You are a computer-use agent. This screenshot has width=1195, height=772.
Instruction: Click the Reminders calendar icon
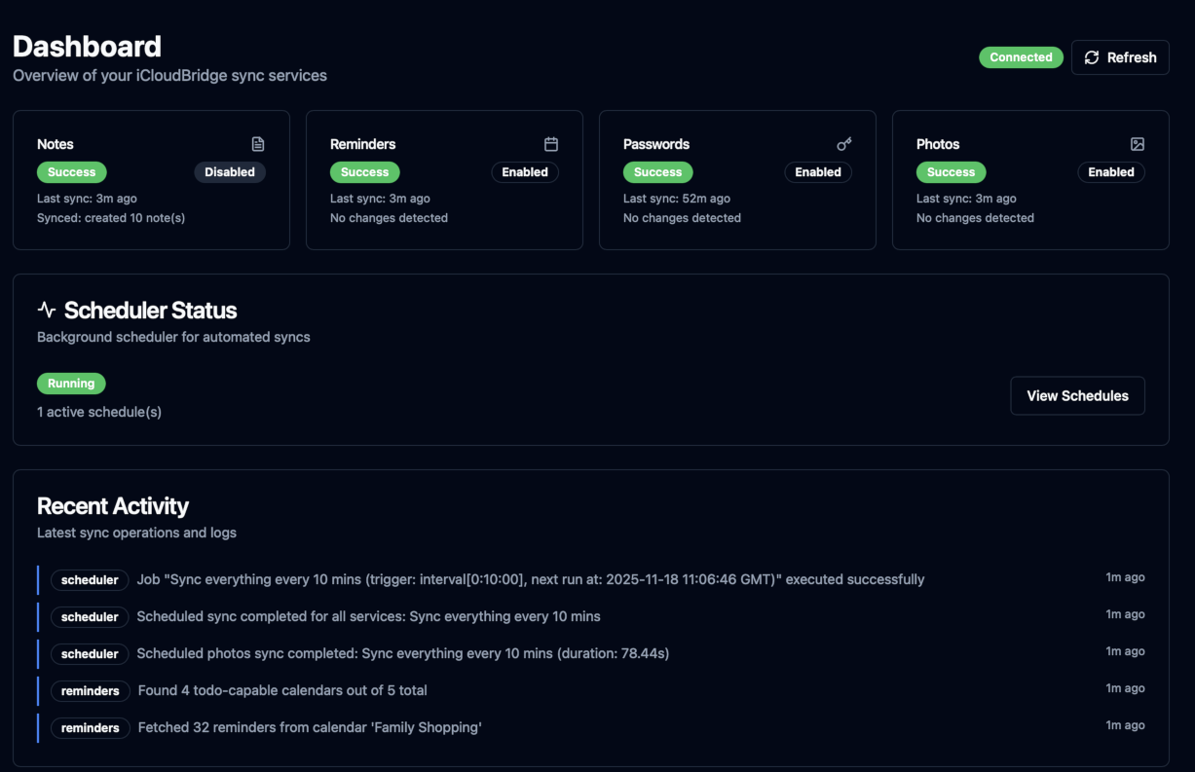(x=551, y=144)
